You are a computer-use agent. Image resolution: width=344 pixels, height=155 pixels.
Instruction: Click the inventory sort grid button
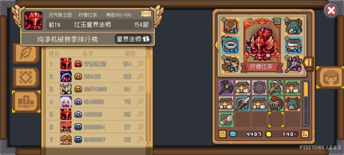pyautogui.click(x=305, y=134)
